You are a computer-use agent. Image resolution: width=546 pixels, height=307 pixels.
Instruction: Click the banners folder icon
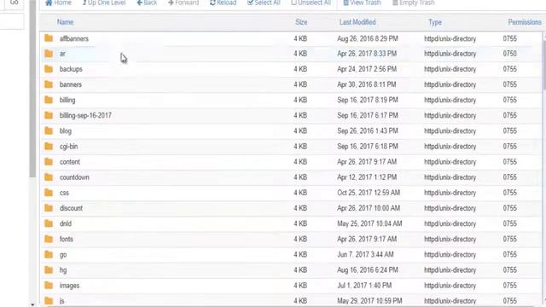[49, 84]
